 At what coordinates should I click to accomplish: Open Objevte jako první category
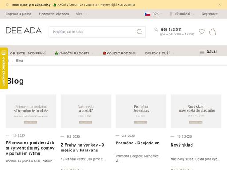point(28,53)
